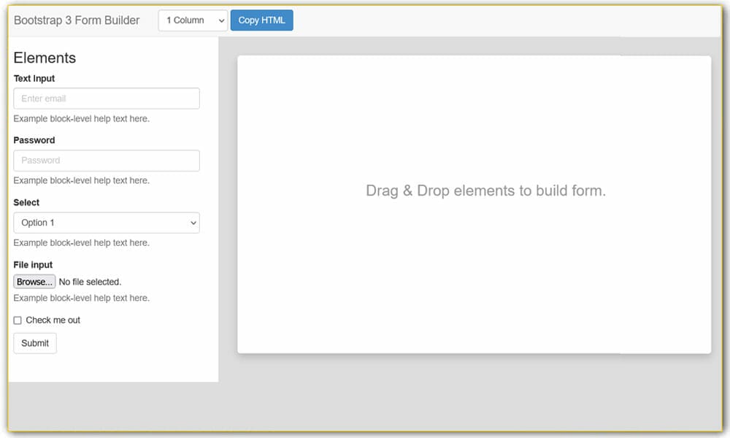This screenshot has width=730, height=438.
Task: Click the Submit button
Action: [x=35, y=344]
